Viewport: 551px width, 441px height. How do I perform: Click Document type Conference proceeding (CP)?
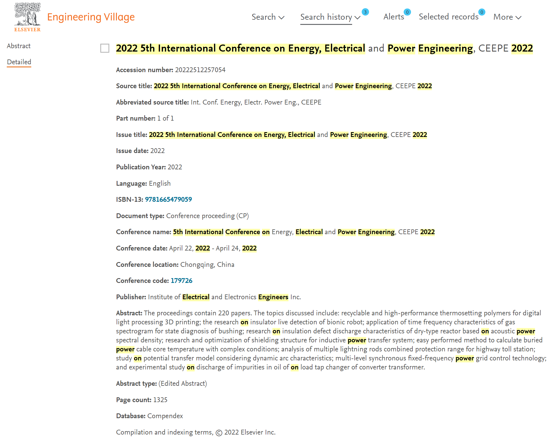207,216
